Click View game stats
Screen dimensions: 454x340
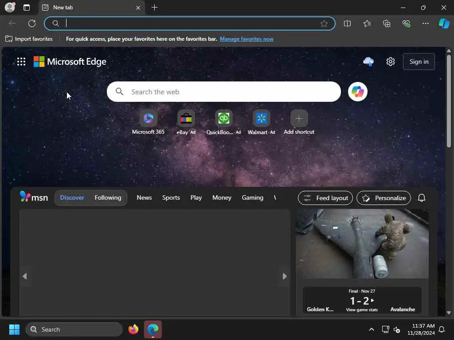tap(362, 309)
